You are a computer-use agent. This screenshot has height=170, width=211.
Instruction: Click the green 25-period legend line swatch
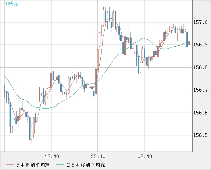(x=60, y=165)
